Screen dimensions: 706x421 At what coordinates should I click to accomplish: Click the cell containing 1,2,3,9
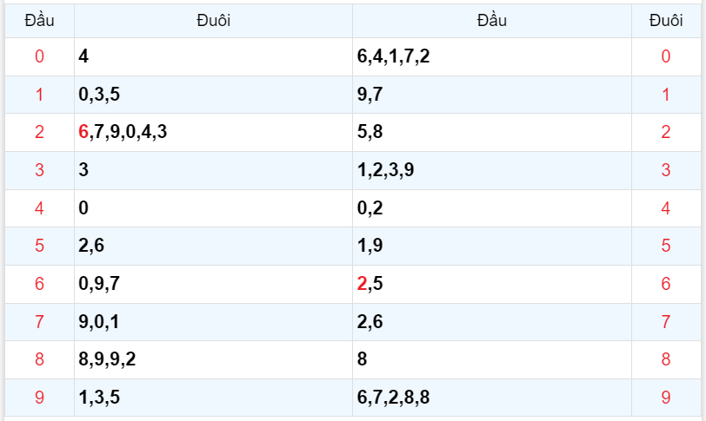385,170
